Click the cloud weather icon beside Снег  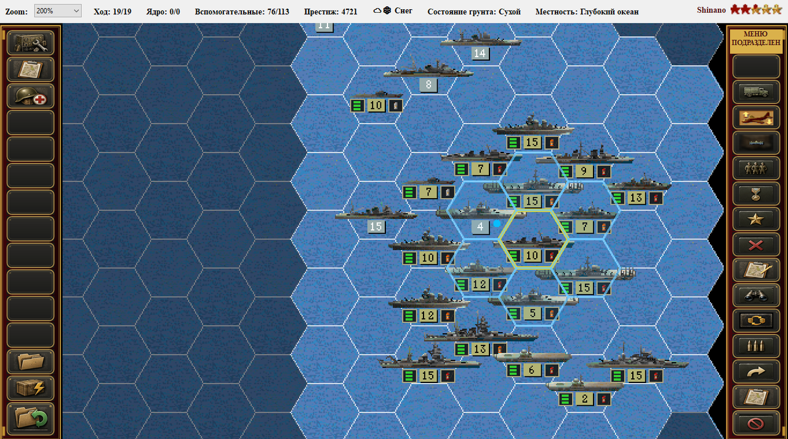click(378, 11)
